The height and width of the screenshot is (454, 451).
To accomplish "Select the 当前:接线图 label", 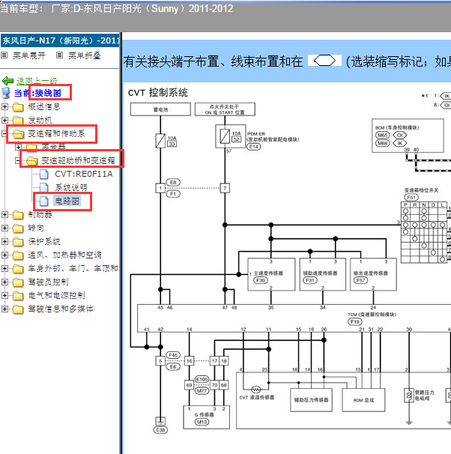I will point(37,93).
